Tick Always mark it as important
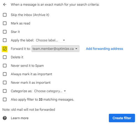Viewport: 139px width, 126px height. [x=5, y=74]
